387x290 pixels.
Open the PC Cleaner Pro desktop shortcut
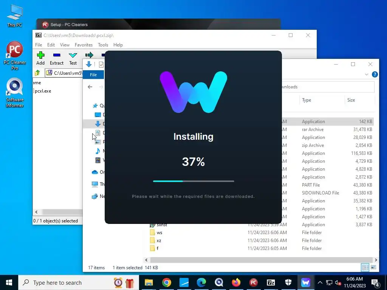tap(15, 56)
